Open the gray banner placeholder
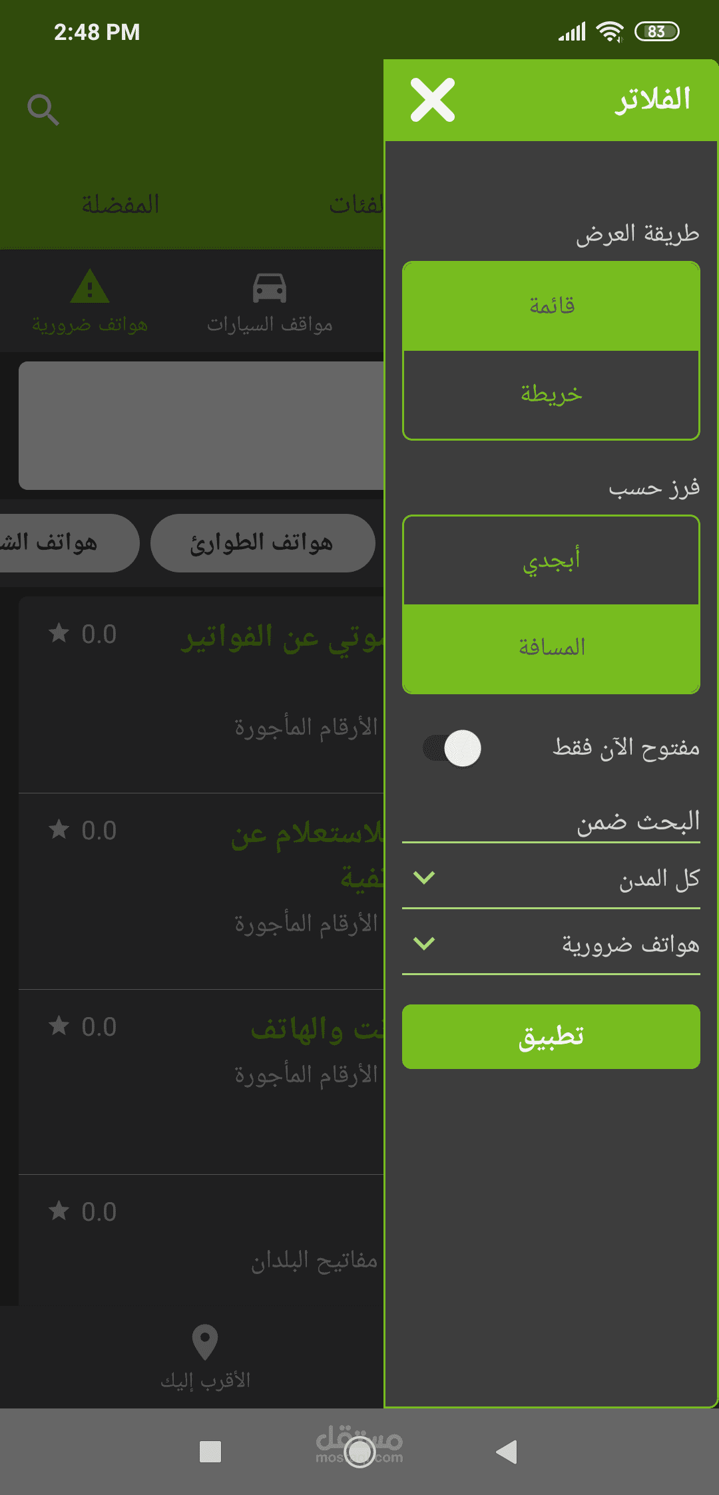 201,426
